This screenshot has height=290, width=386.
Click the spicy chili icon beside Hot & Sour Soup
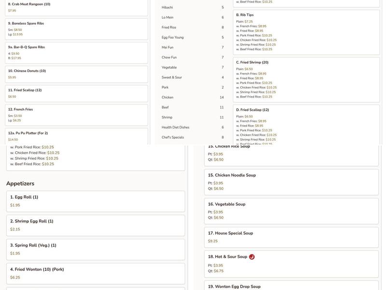(252, 257)
